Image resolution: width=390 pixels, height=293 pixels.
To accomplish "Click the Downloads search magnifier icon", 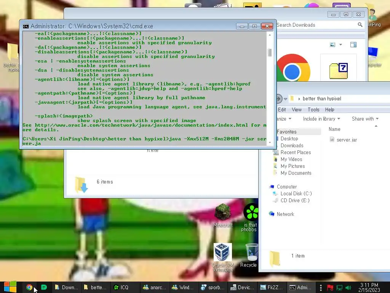I will click(360, 25).
